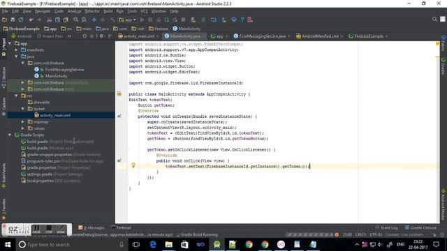
Task: Click the Run app play icon
Action: [x=142, y=20]
